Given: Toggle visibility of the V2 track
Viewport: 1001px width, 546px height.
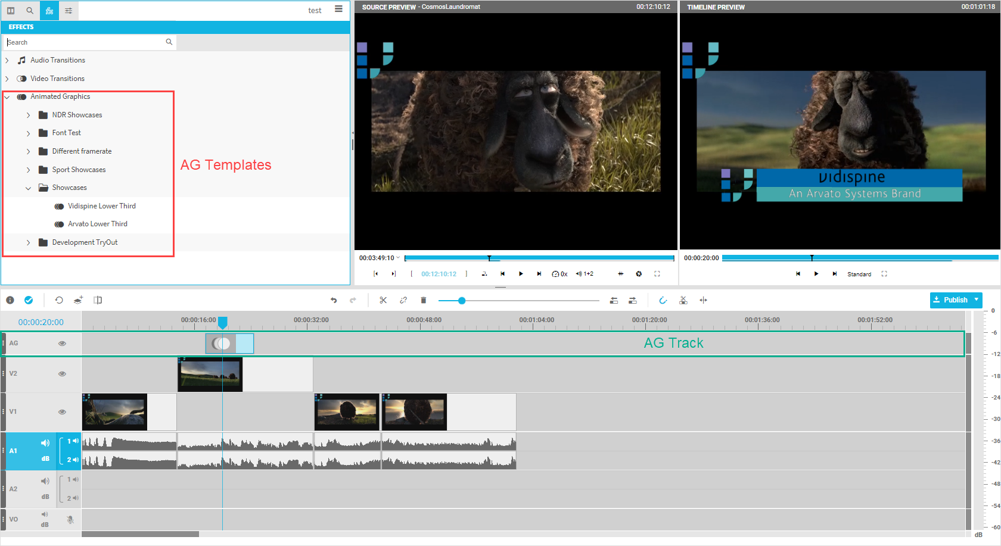Looking at the screenshot, I should pos(62,374).
